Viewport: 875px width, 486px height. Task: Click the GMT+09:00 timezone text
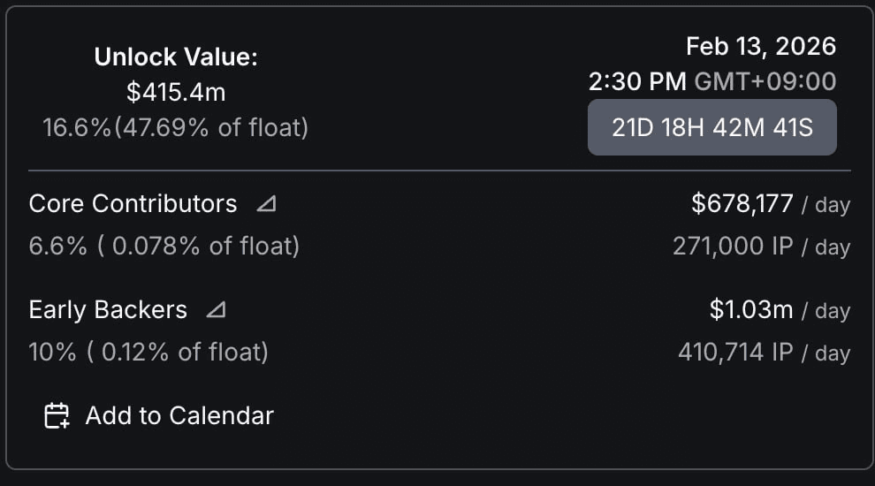pyautogui.click(x=765, y=82)
